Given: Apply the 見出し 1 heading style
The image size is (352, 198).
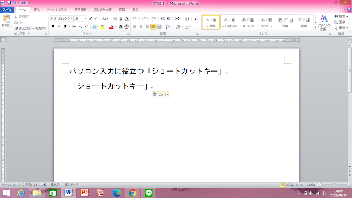Looking at the screenshot, I should 248,22.
